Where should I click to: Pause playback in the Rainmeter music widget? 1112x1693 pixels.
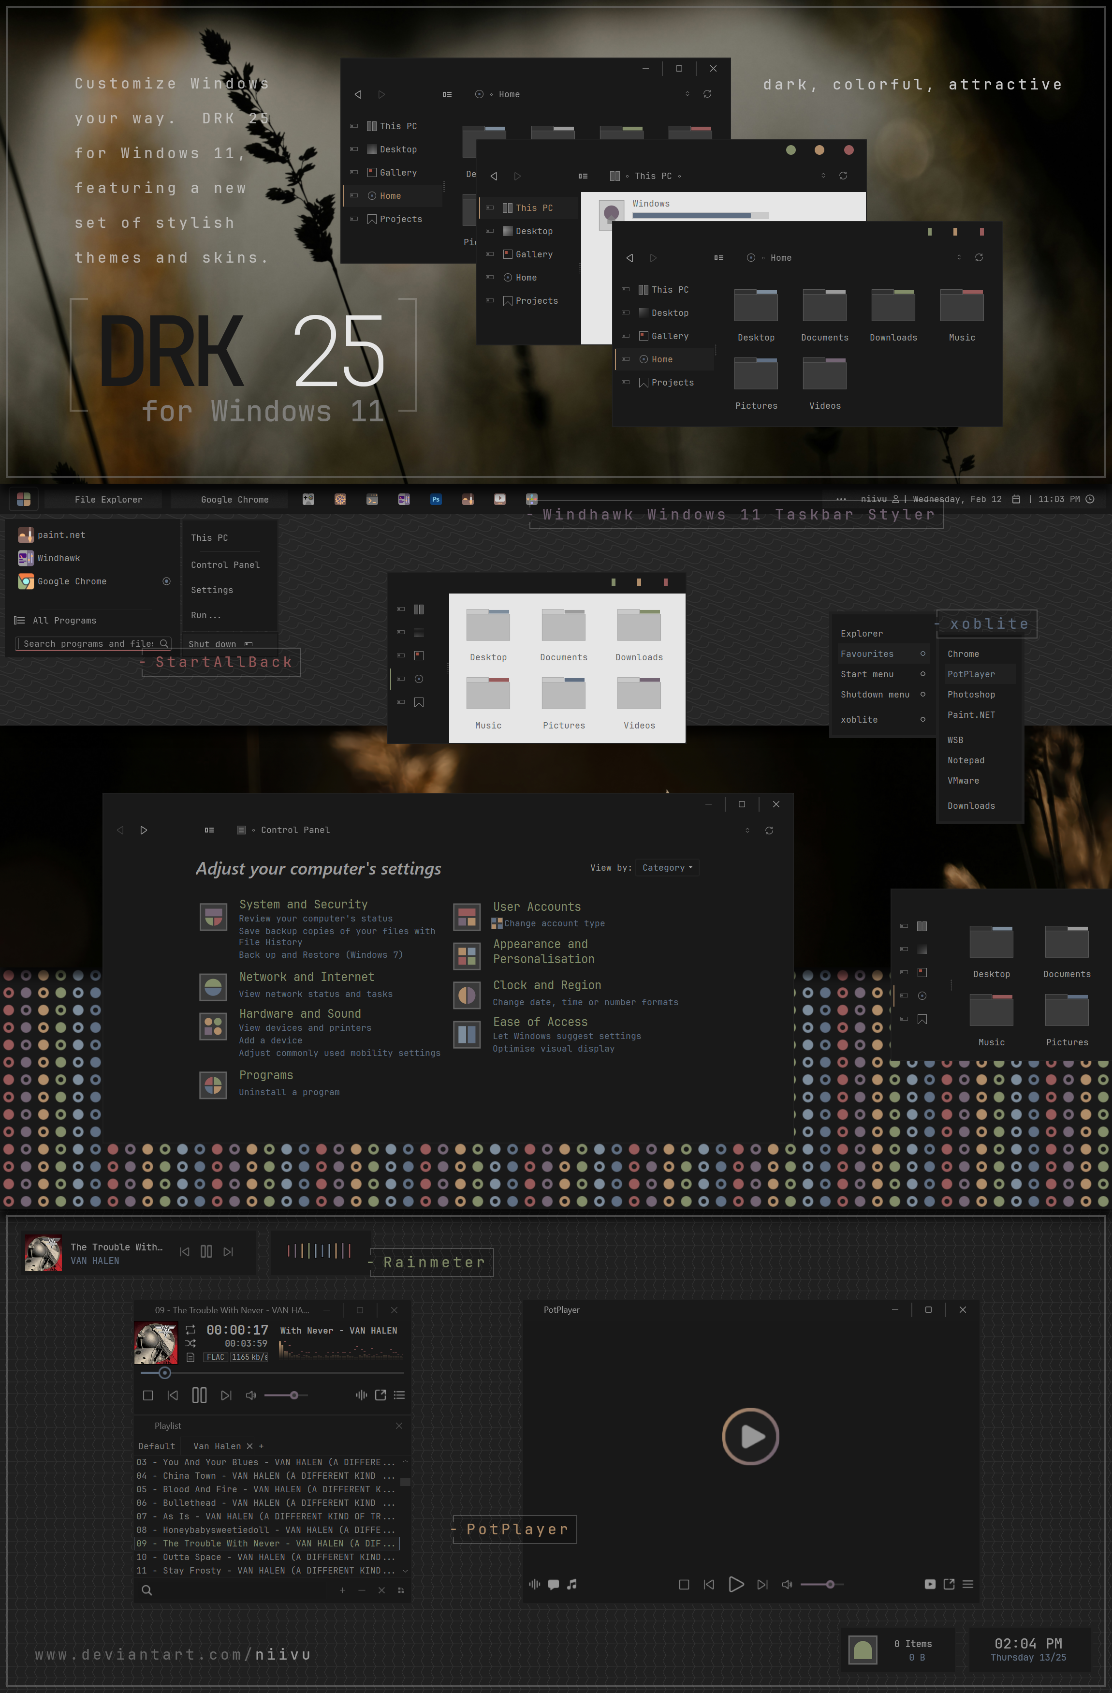click(206, 1251)
